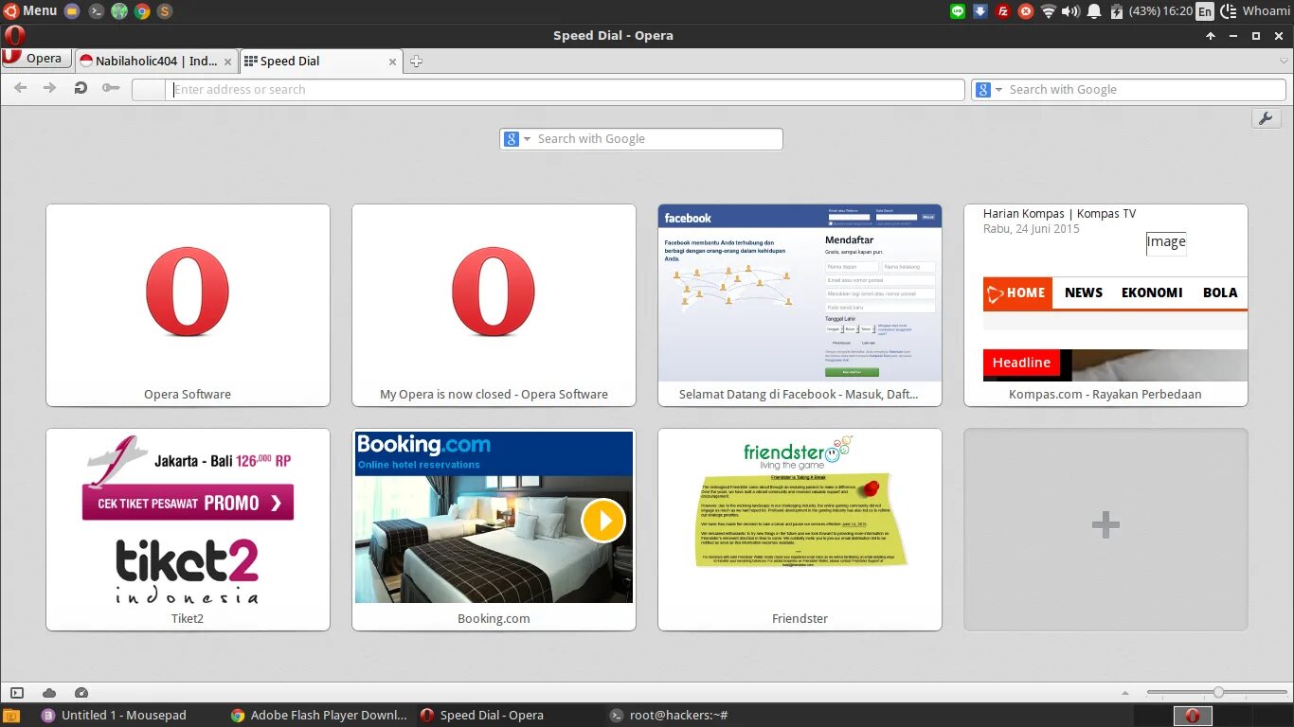Image resolution: width=1294 pixels, height=727 pixels.
Task: Open the password wand key icon
Action: click(111, 88)
